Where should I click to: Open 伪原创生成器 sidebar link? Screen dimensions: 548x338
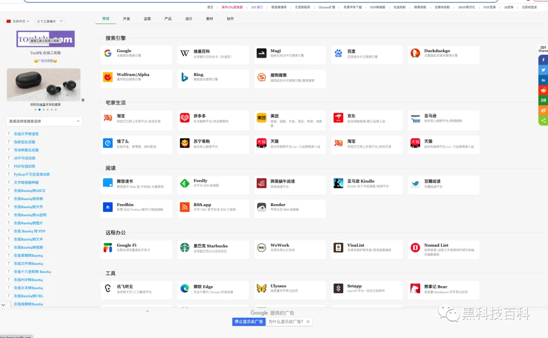tap(24, 142)
